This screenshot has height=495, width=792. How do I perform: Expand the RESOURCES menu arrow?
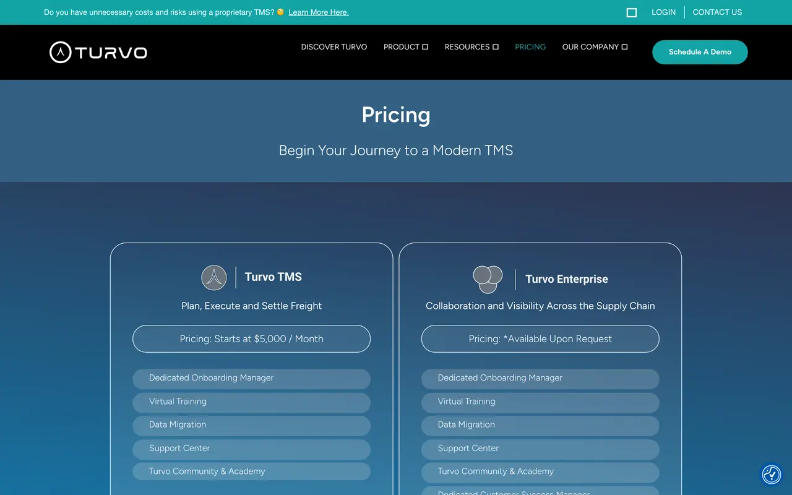(x=496, y=47)
